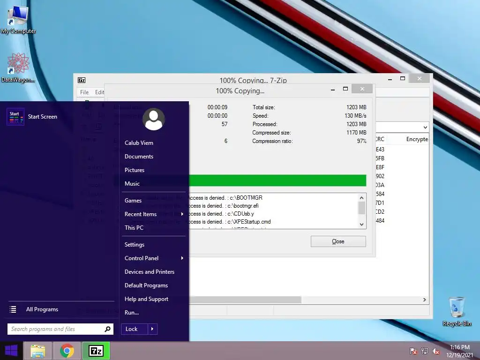The image size is (480, 360).
Task: Click the 7-Zip horizontal scroll right arrow
Action: point(425,300)
